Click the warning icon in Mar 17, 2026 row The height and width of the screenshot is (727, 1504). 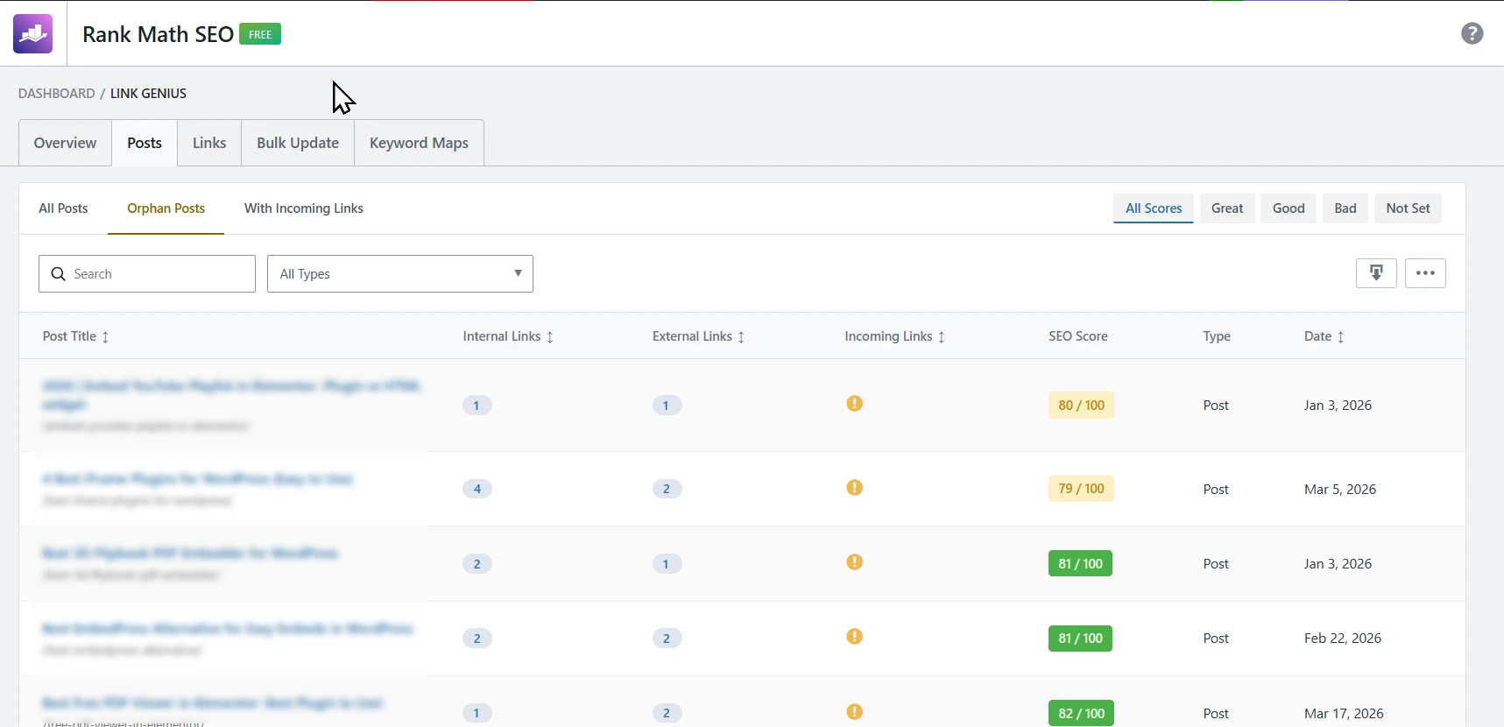tap(855, 712)
